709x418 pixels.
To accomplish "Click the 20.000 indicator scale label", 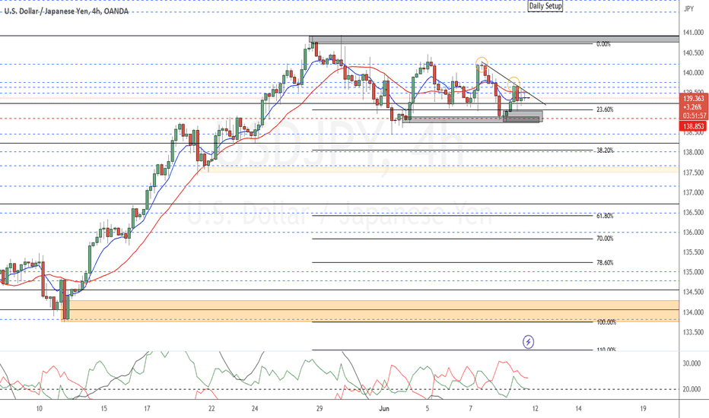I will pyautogui.click(x=692, y=389).
